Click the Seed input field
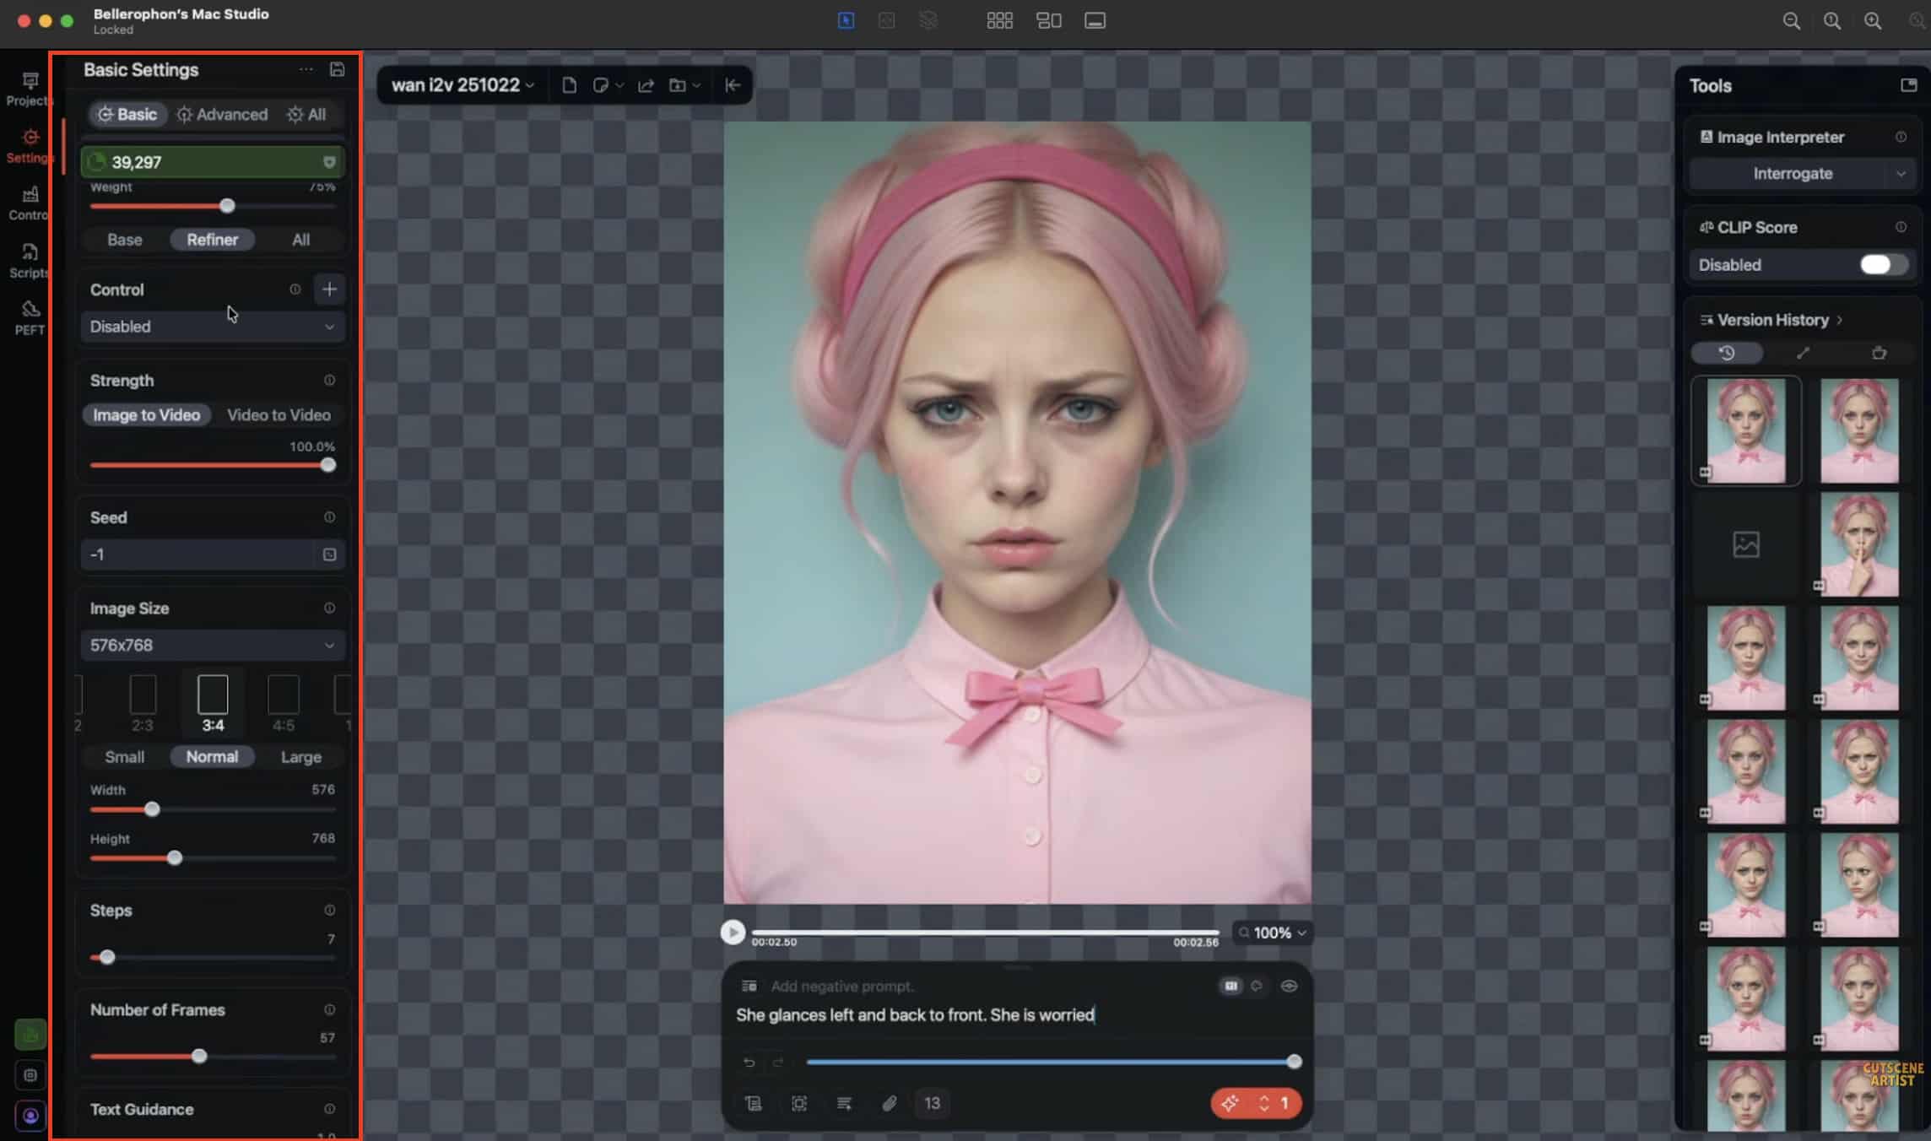The height and width of the screenshot is (1141, 1931). tap(199, 554)
